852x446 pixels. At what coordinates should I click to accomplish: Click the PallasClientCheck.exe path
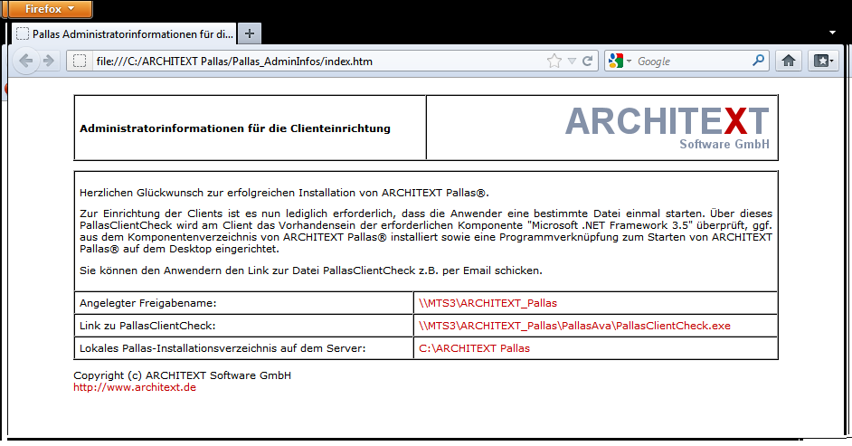[574, 326]
